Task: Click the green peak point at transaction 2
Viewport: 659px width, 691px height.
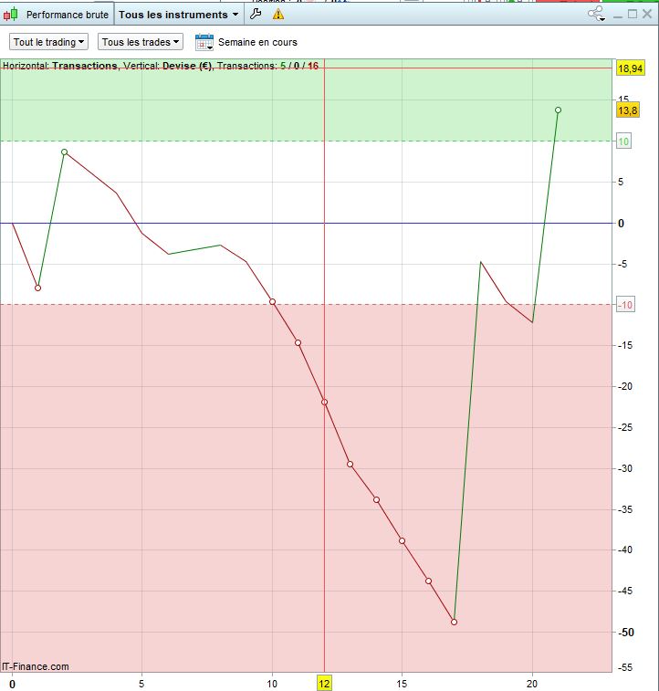Action: click(x=64, y=152)
